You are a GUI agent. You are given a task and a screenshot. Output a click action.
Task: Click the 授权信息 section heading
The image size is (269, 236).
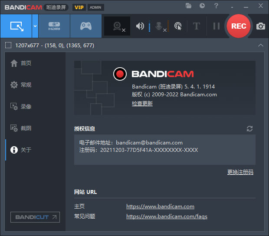coord(85,129)
